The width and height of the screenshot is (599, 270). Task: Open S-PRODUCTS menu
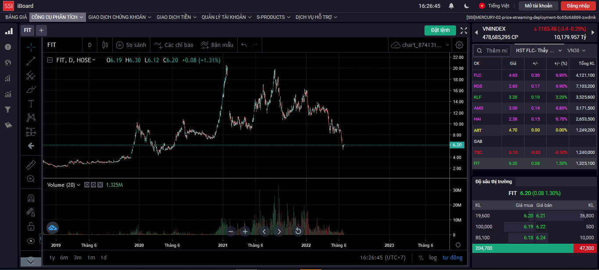tap(274, 17)
